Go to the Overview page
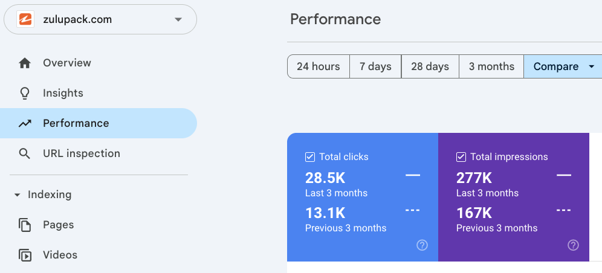This screenshot has height=273, width=602. (66, 63)
